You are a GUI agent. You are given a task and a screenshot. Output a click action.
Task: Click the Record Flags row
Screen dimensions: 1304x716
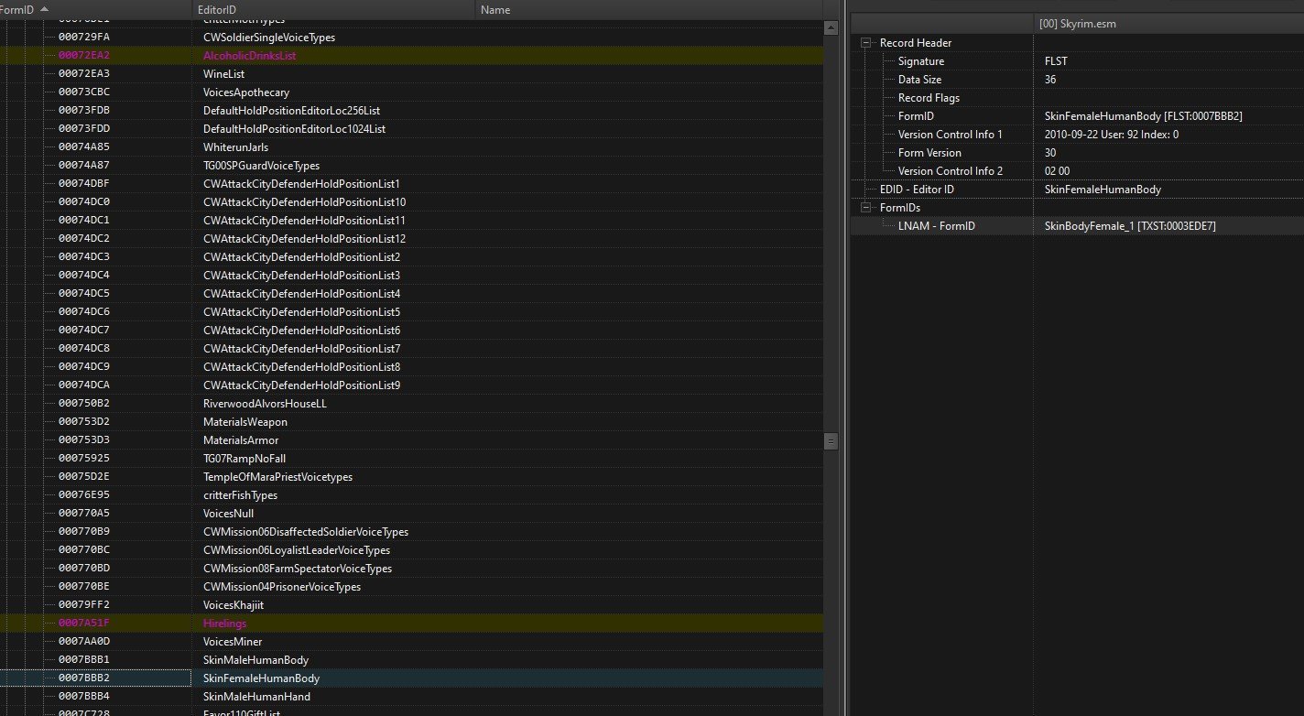[1077, 98]
